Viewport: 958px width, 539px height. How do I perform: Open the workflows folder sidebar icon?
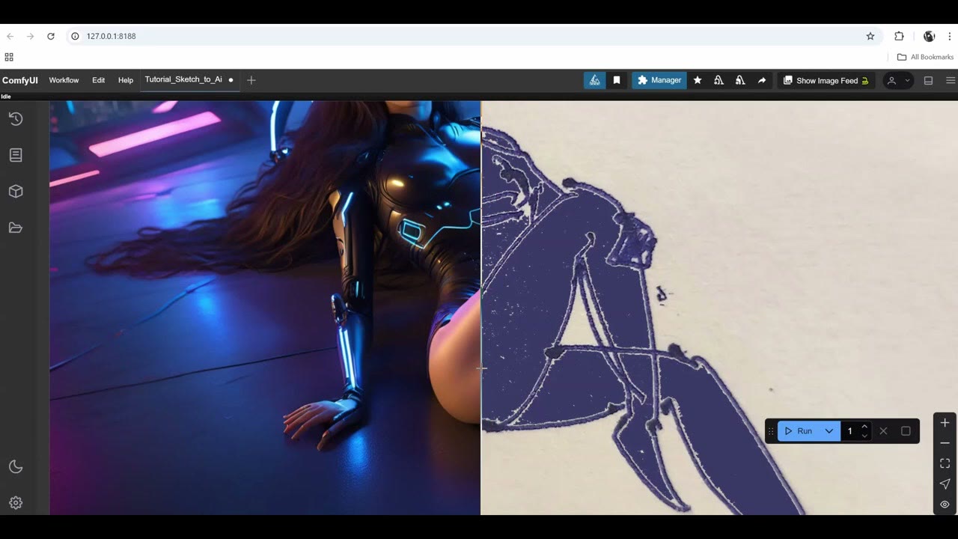click(16, 228)
